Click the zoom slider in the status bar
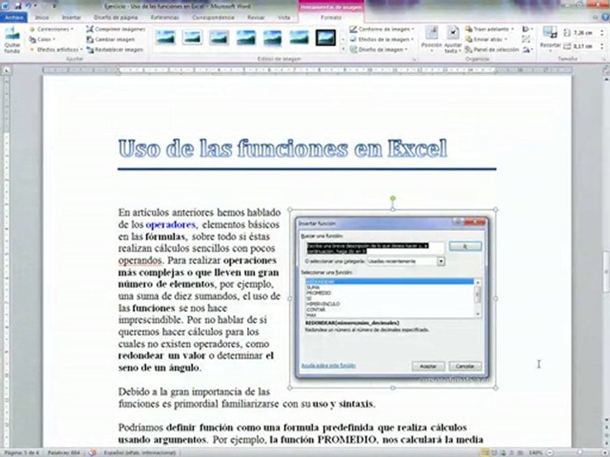Viewport: 610px width, 457px height. (579, 453)
